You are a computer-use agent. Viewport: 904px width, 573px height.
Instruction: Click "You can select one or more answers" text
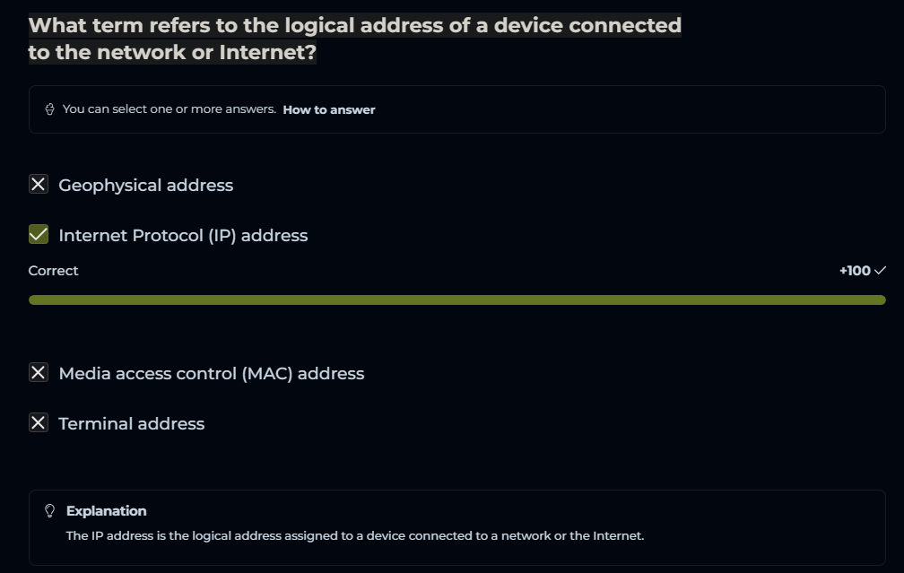[169, 109]
